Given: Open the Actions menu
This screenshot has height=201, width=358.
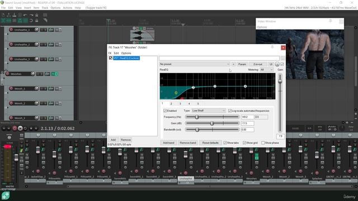Looking at the screenshot, I should (x=67, y=8).
